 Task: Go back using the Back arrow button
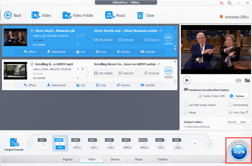pos(13,15)
